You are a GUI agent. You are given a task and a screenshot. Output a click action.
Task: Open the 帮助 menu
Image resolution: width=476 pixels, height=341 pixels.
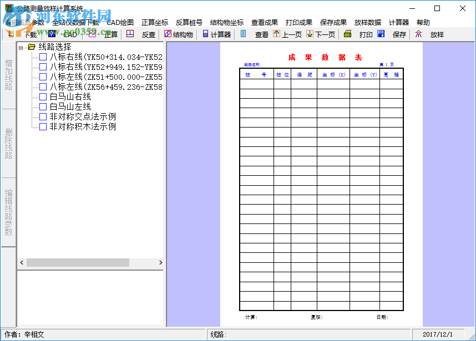tap(423, 22)
